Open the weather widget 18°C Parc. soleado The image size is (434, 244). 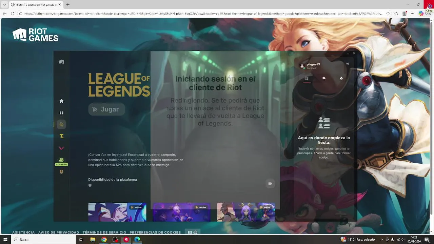point(358,240)
